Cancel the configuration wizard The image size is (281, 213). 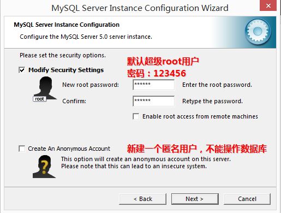(x=247, y=199)
